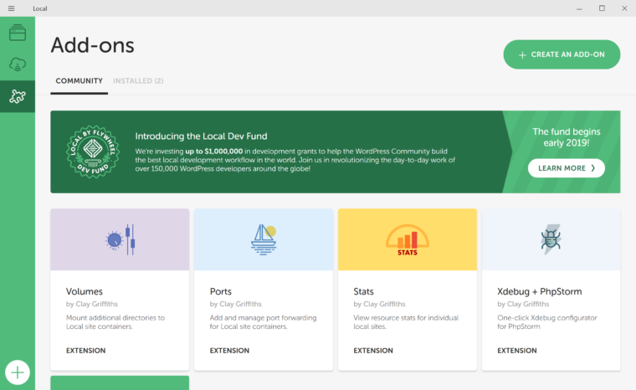Maximize the Local window
The image size is (636, 390).
[x=602, y=8]
